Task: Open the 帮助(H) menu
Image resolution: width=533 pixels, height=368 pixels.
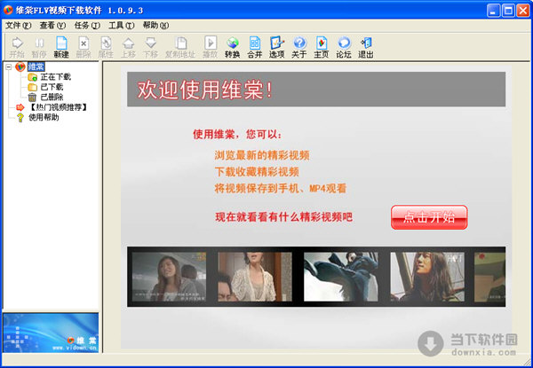Action: (155, 26)
